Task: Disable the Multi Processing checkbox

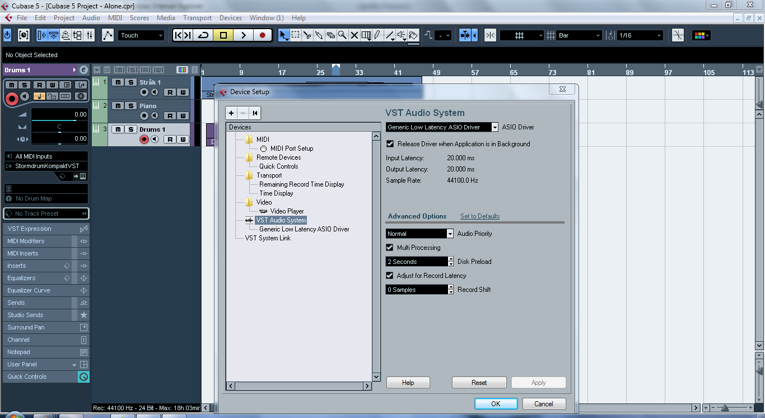Action: click(390, 248)
